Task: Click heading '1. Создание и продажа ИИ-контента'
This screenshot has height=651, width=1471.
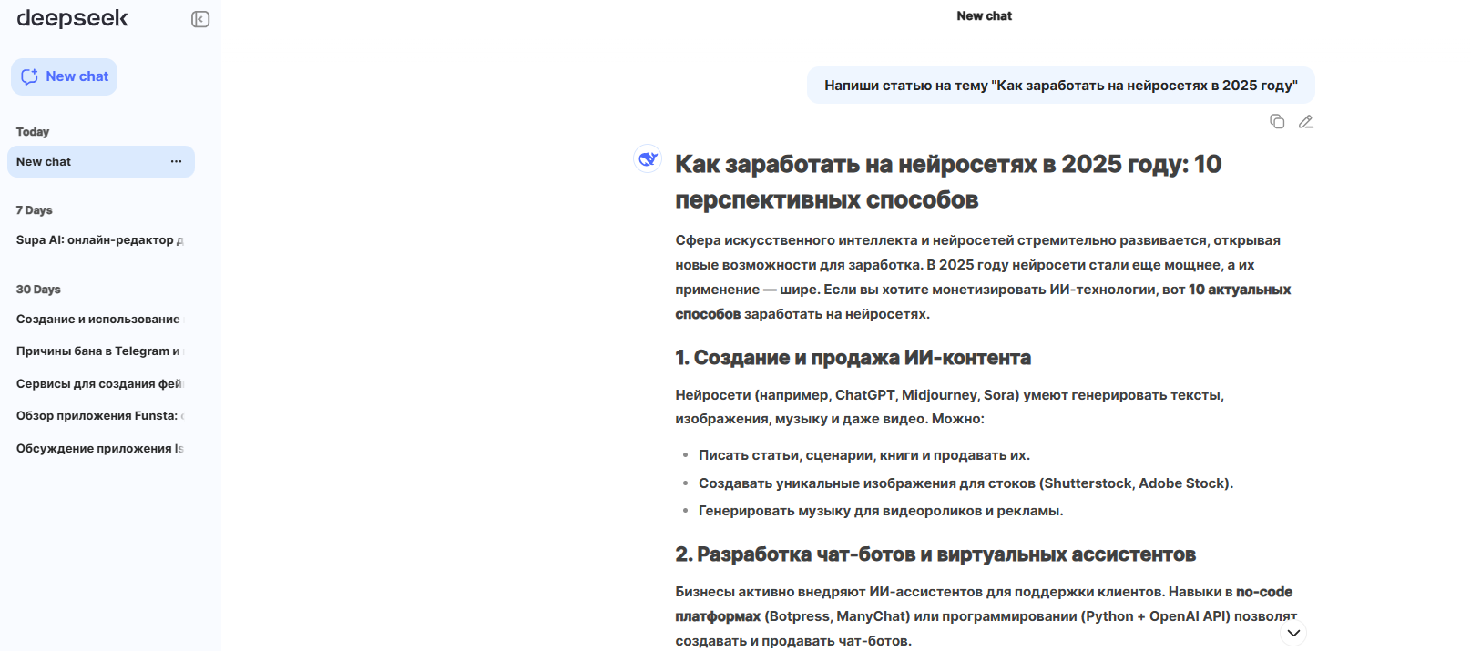Action: click(x=853, y=358)
